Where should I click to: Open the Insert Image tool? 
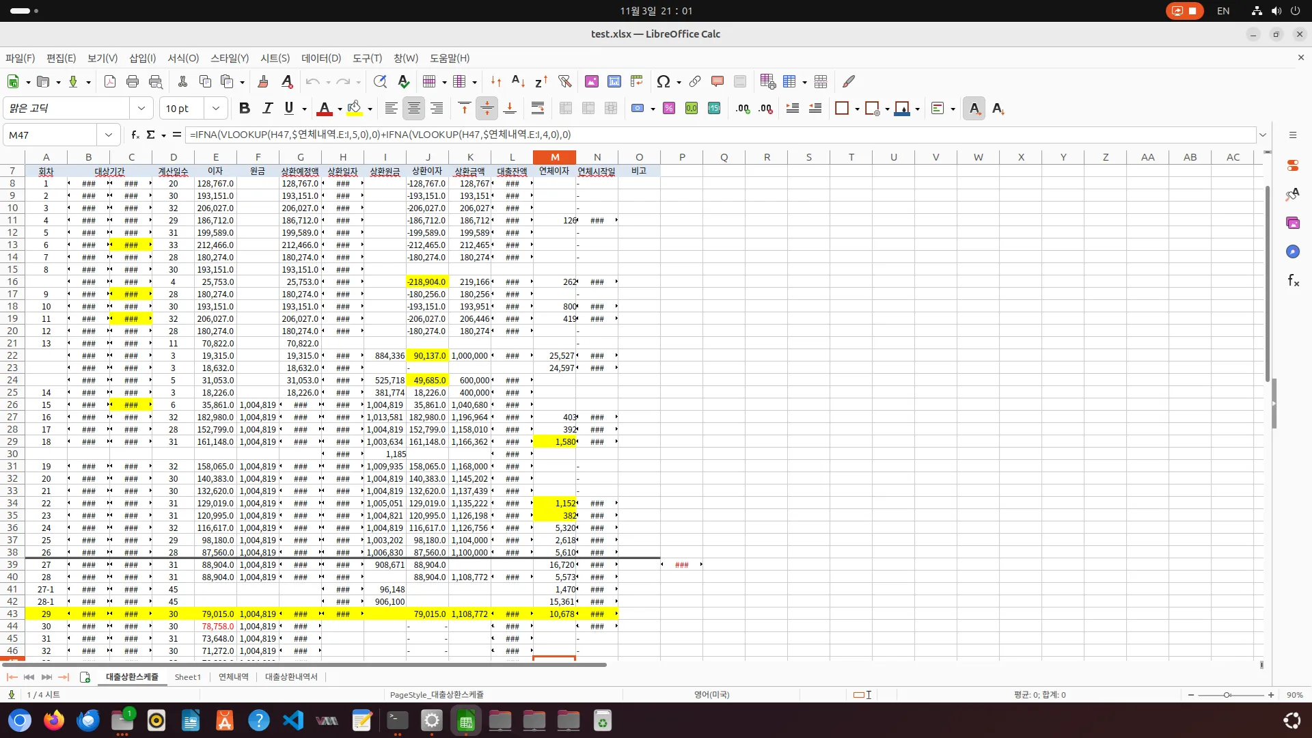click(x=591, y=81)
